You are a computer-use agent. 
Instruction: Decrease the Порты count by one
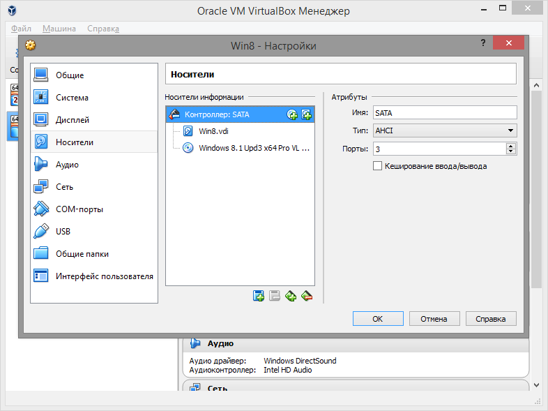tap(511, 151)
